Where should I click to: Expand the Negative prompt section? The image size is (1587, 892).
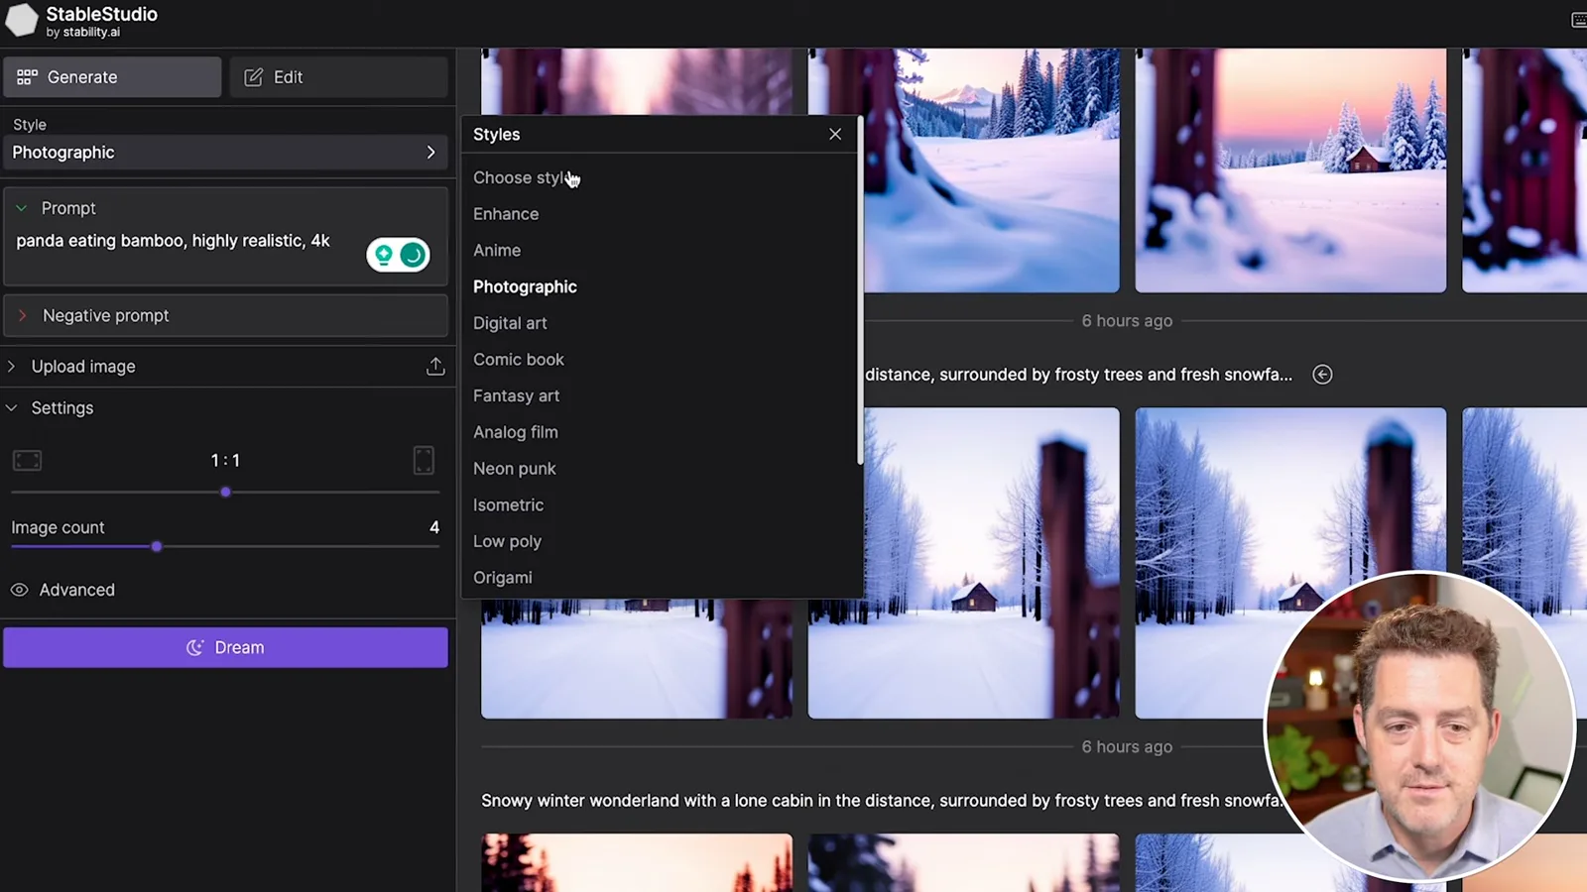[23, 315]
